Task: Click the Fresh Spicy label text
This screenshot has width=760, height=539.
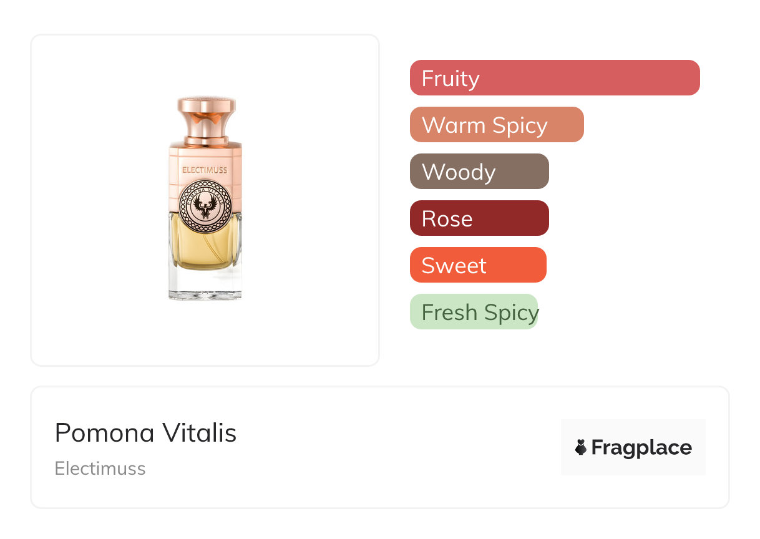Action: point(480,313)
